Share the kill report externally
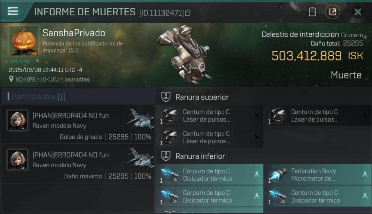 coord(333,12)
